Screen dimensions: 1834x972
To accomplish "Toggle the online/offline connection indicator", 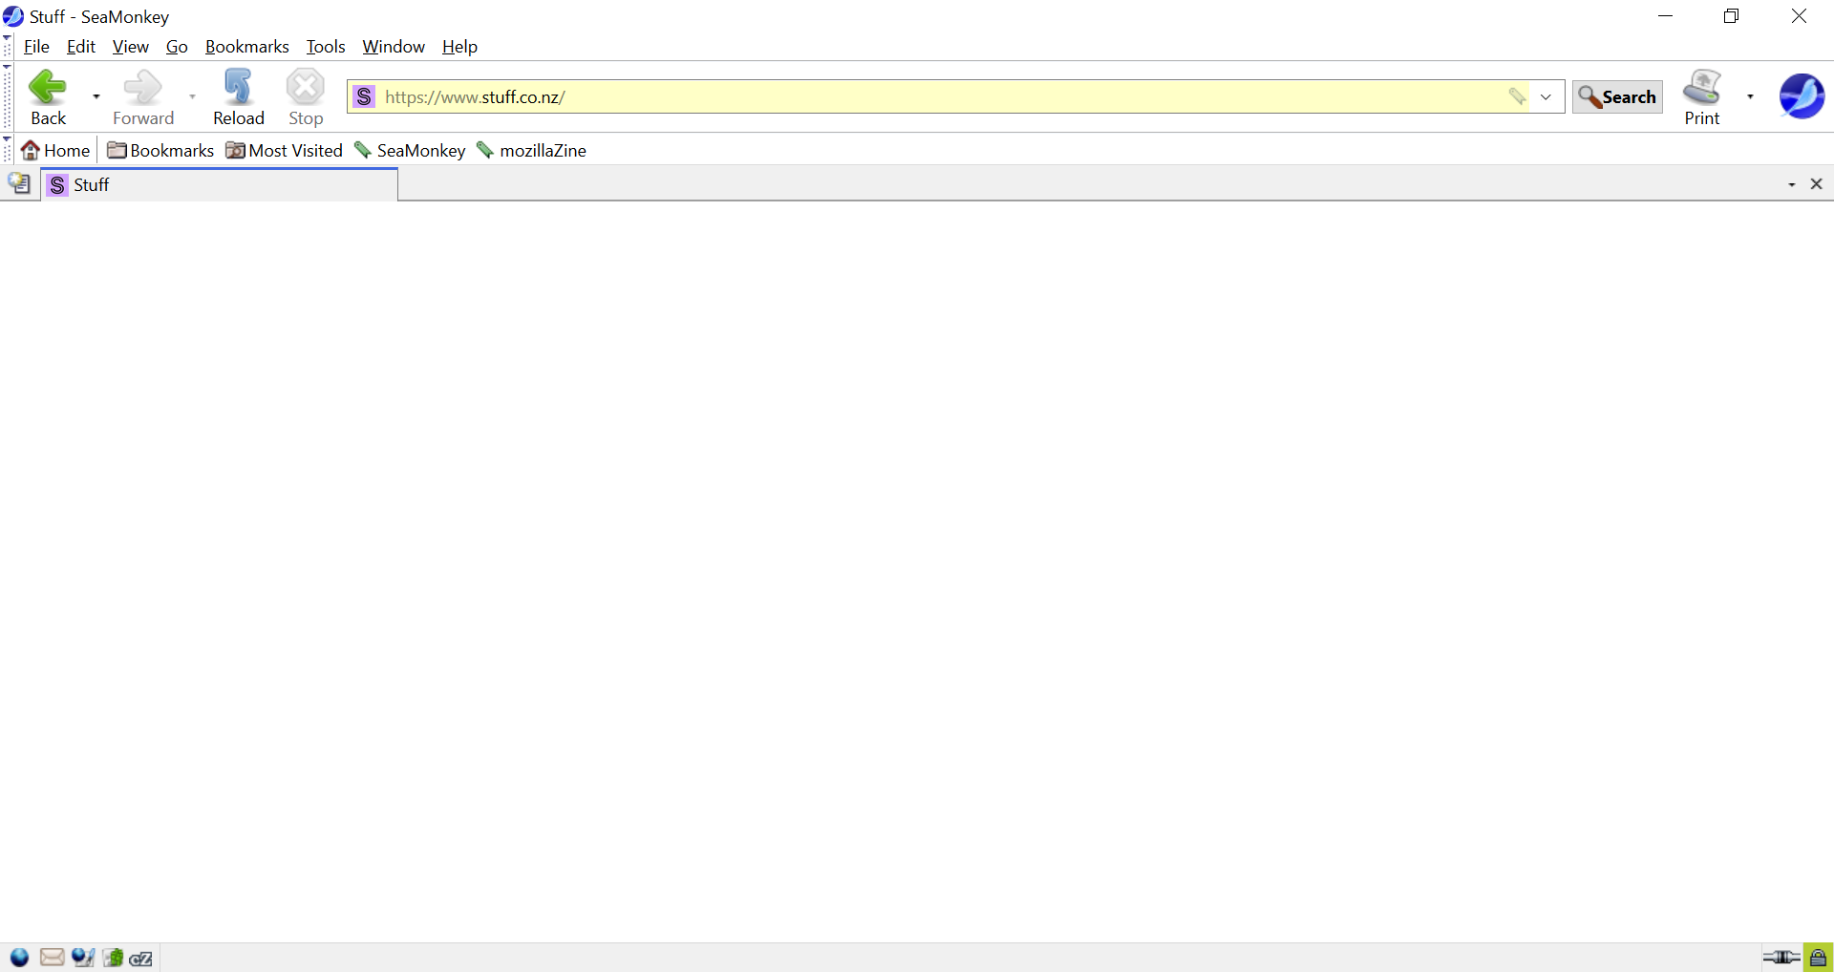I will [x=1781, y=958].
